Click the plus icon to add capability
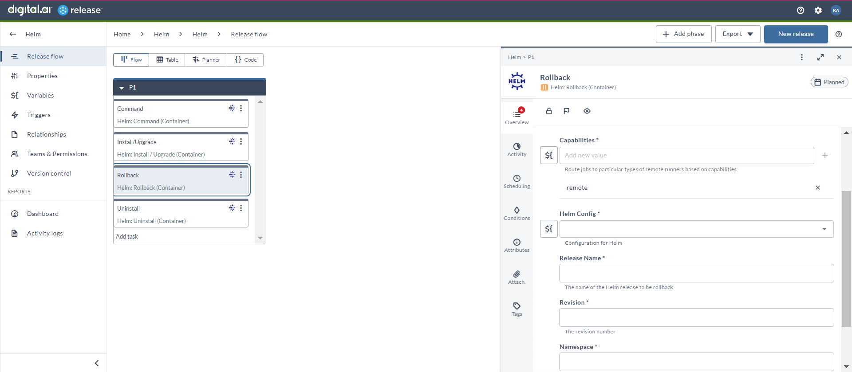Image resolution: width=852 pixels, height=372 pixels. coord(825,155)
